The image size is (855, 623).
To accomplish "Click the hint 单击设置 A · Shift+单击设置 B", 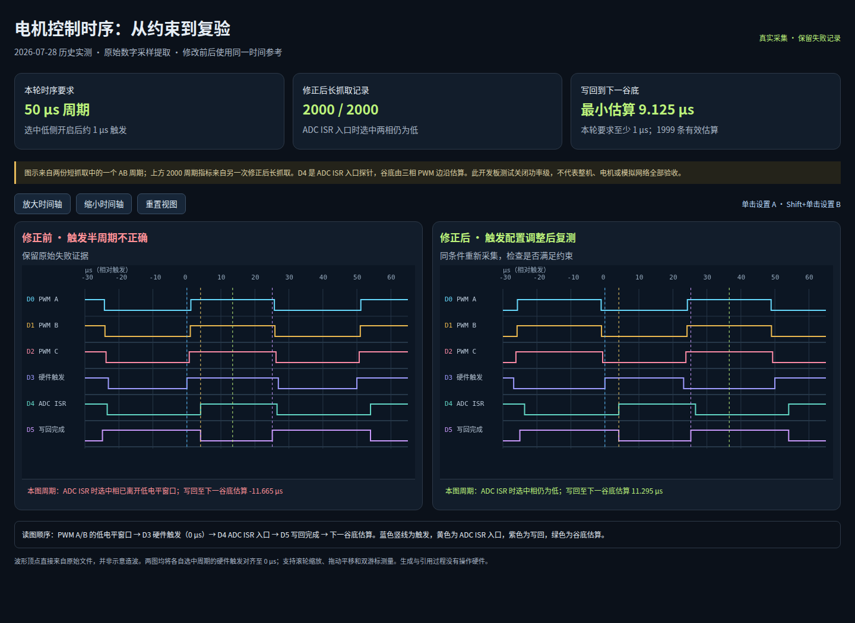I will [791, 204].
